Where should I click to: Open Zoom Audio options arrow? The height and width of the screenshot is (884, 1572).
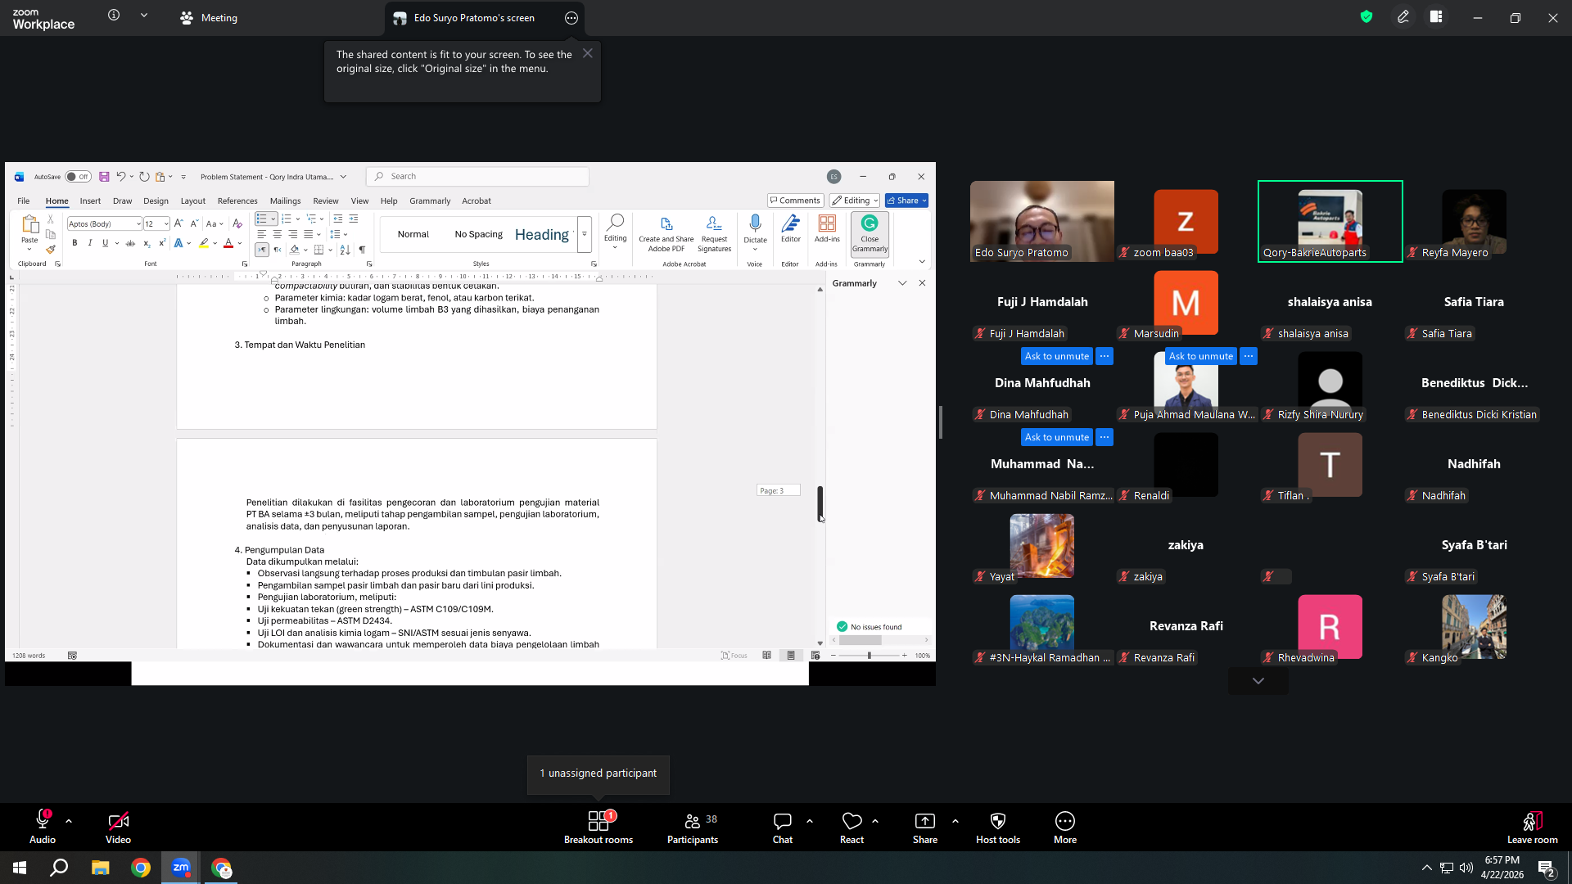(69, 821)
